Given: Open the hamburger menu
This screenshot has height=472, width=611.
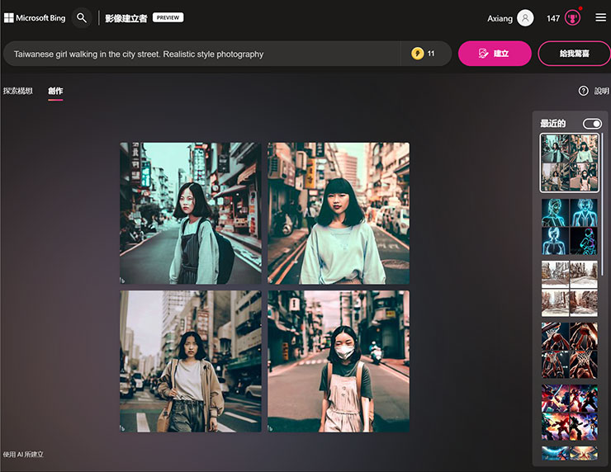Looking at the screenshot, I should [600, 18].
